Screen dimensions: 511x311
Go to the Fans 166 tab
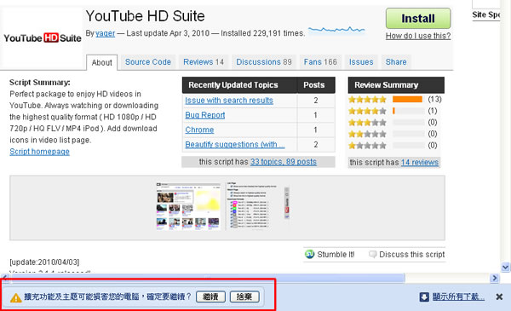point(320,62)
